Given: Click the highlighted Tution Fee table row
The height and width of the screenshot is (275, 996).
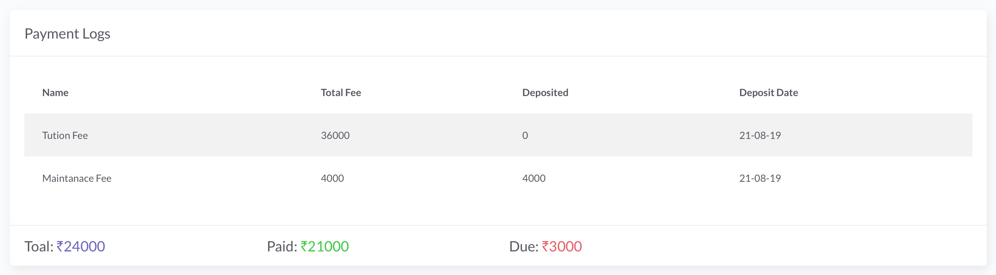Looking at the screenshot, I should coord(498,135).
